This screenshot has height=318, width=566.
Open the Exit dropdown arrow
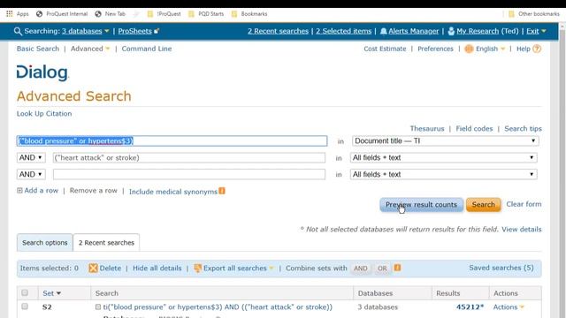tap(544, 32)
